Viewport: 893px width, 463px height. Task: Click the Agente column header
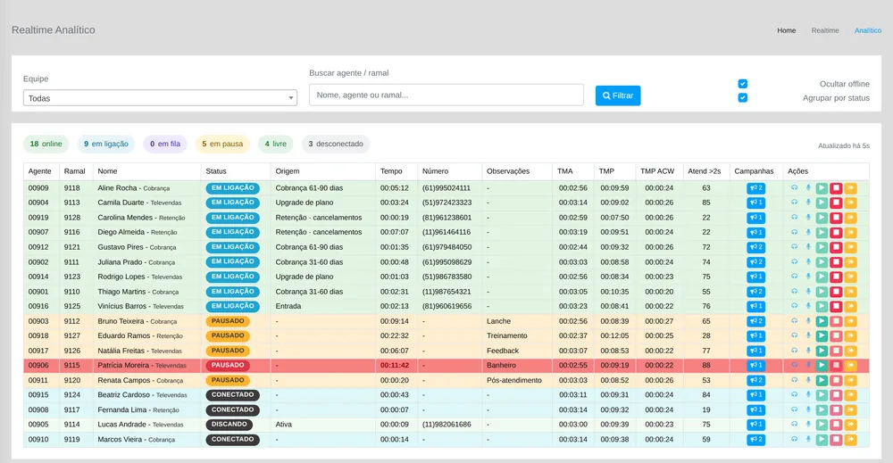point(40,171)
